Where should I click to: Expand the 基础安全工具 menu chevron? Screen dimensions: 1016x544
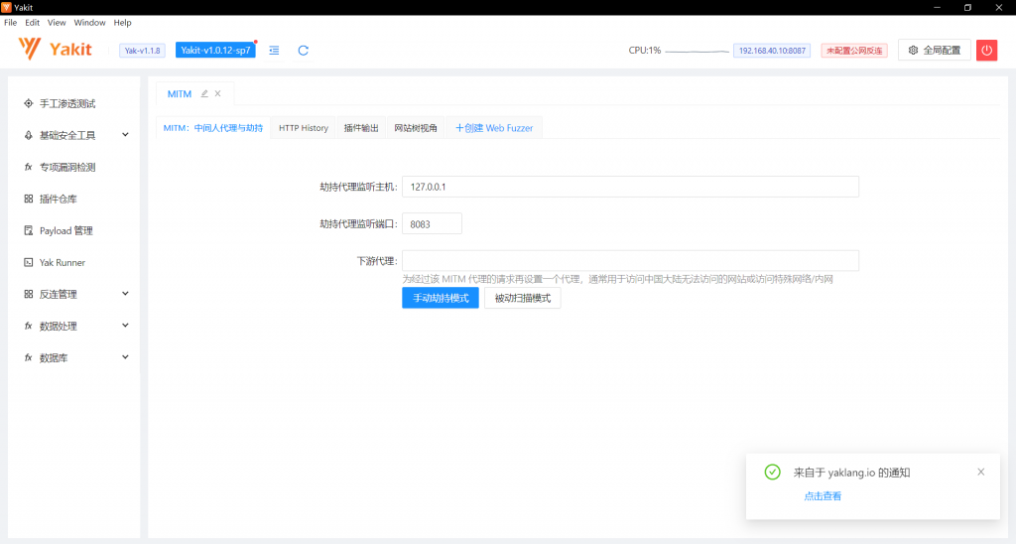pyautogui.click(x=125, y=135)
